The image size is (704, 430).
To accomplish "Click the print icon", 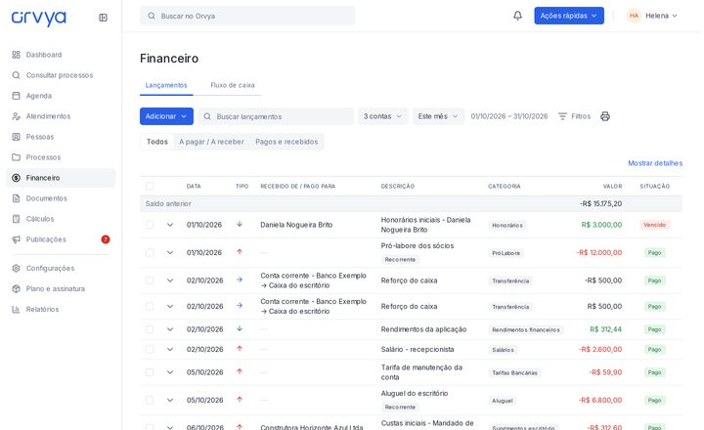I will (x=605, y=116).
